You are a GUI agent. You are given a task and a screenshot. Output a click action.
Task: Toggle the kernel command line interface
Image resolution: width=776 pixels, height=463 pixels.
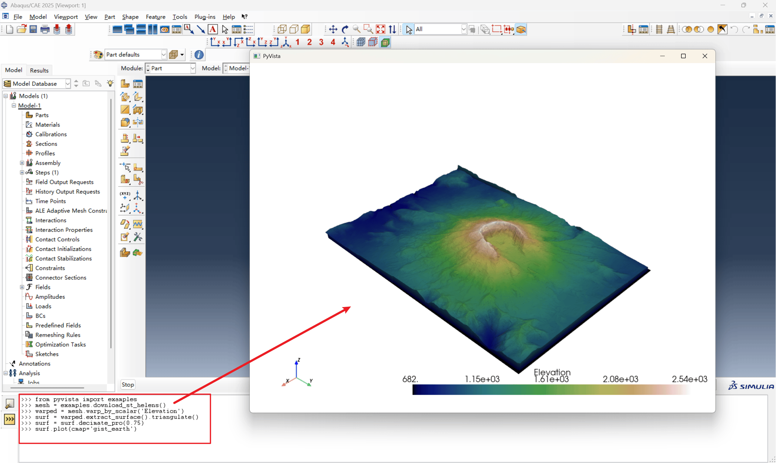click(x=9, y=419)
